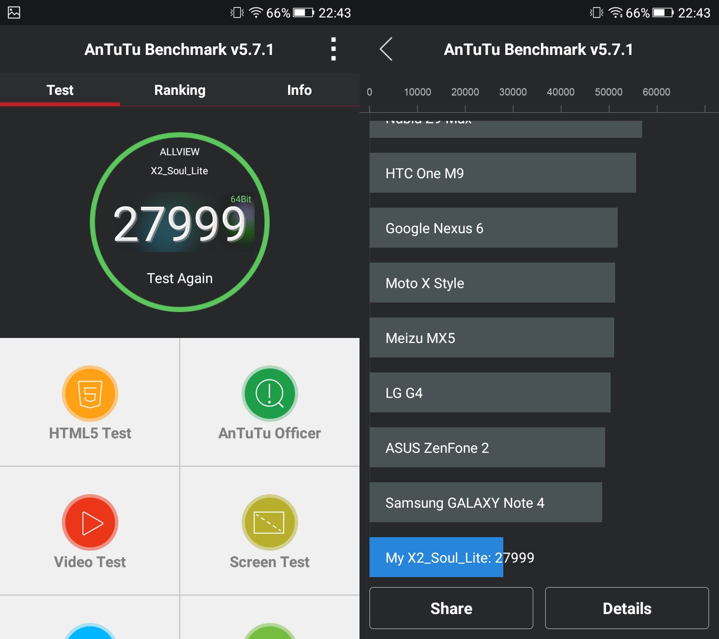Open benchmark Details button
This screenshot has width=719, height=639.
pyautogui.click(x=627, y=608)
